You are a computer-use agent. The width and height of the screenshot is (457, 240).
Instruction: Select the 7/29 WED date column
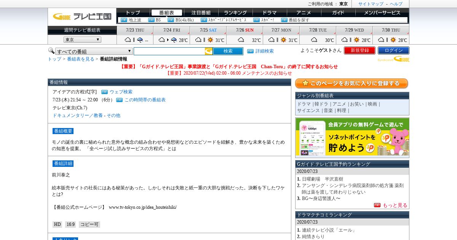point(354,30)
